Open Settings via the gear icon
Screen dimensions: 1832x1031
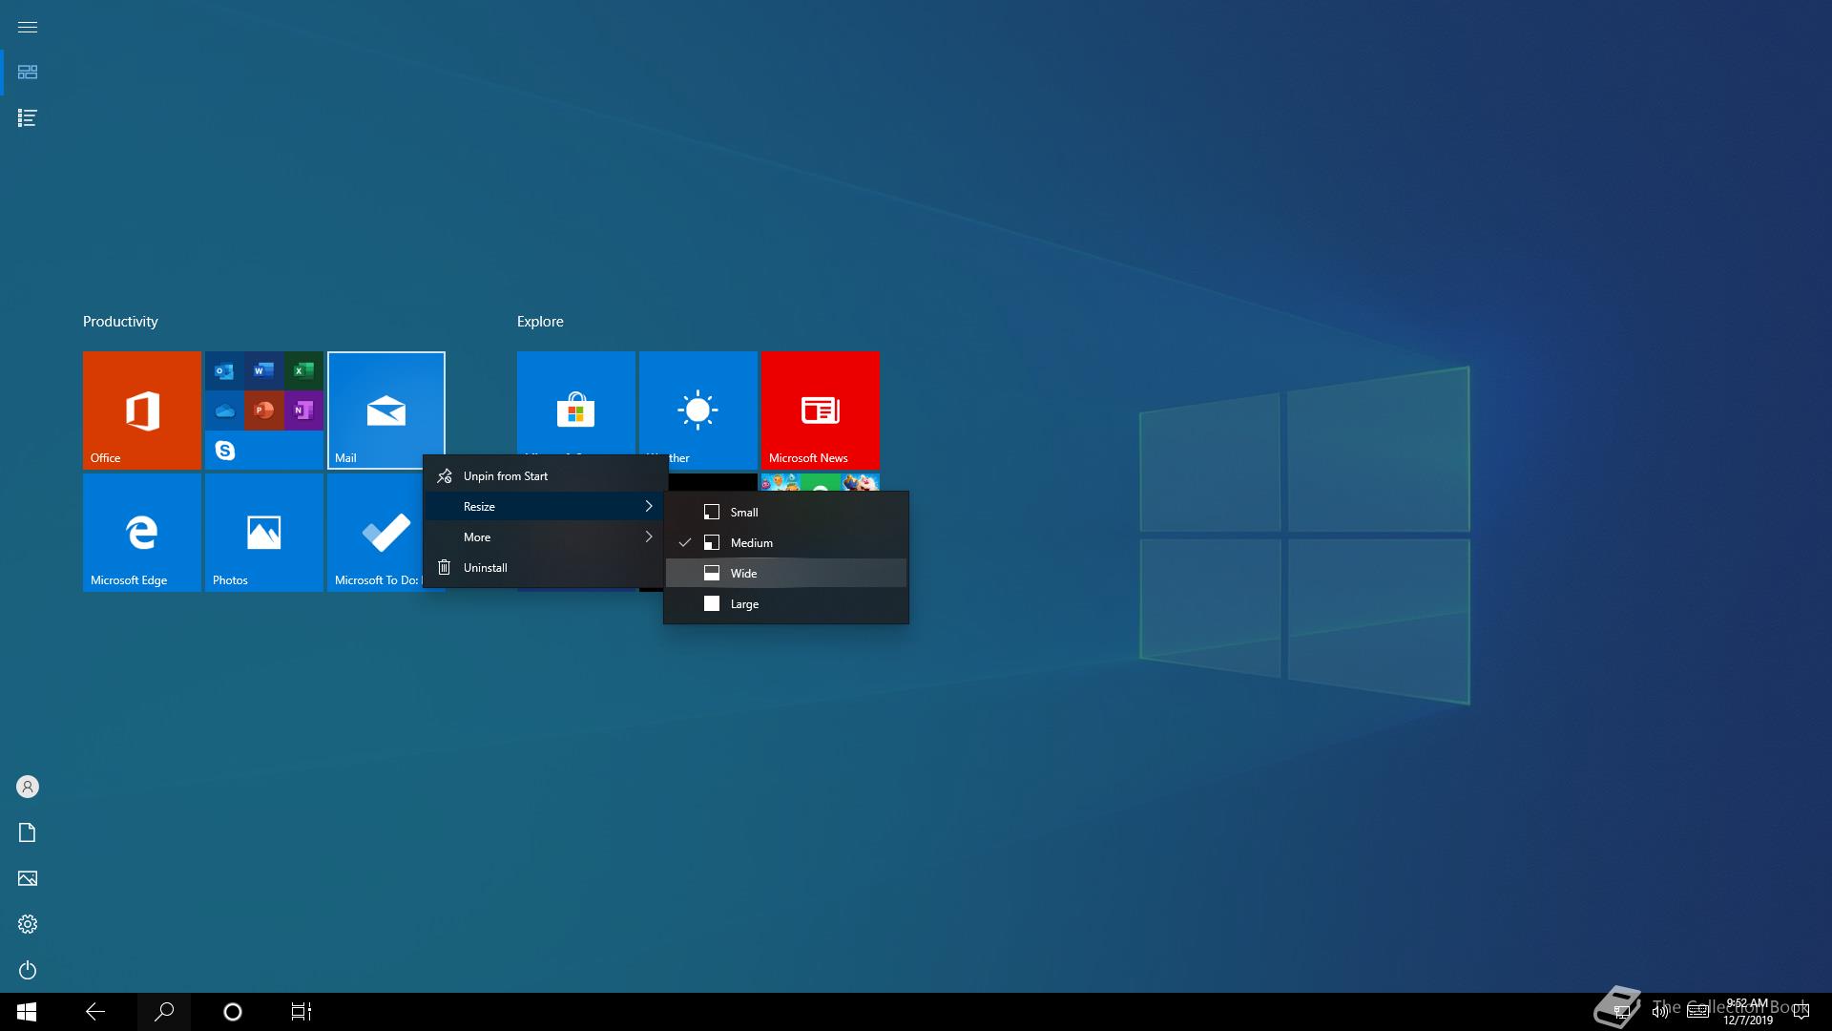click(x=28, y=924)
